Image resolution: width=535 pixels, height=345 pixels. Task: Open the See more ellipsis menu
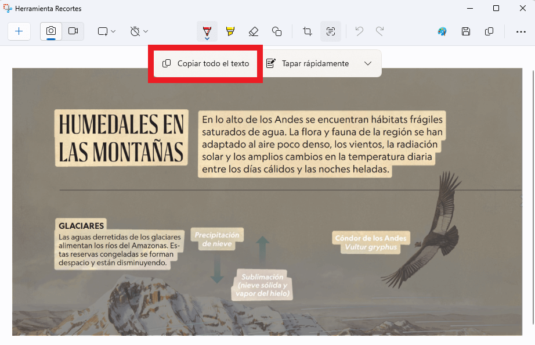click(520, 31)
